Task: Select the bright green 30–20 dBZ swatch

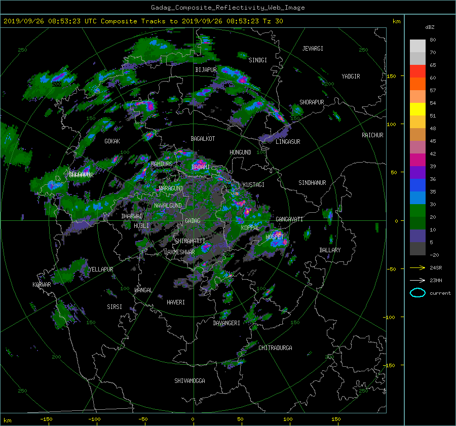Action: coord(417,211)
